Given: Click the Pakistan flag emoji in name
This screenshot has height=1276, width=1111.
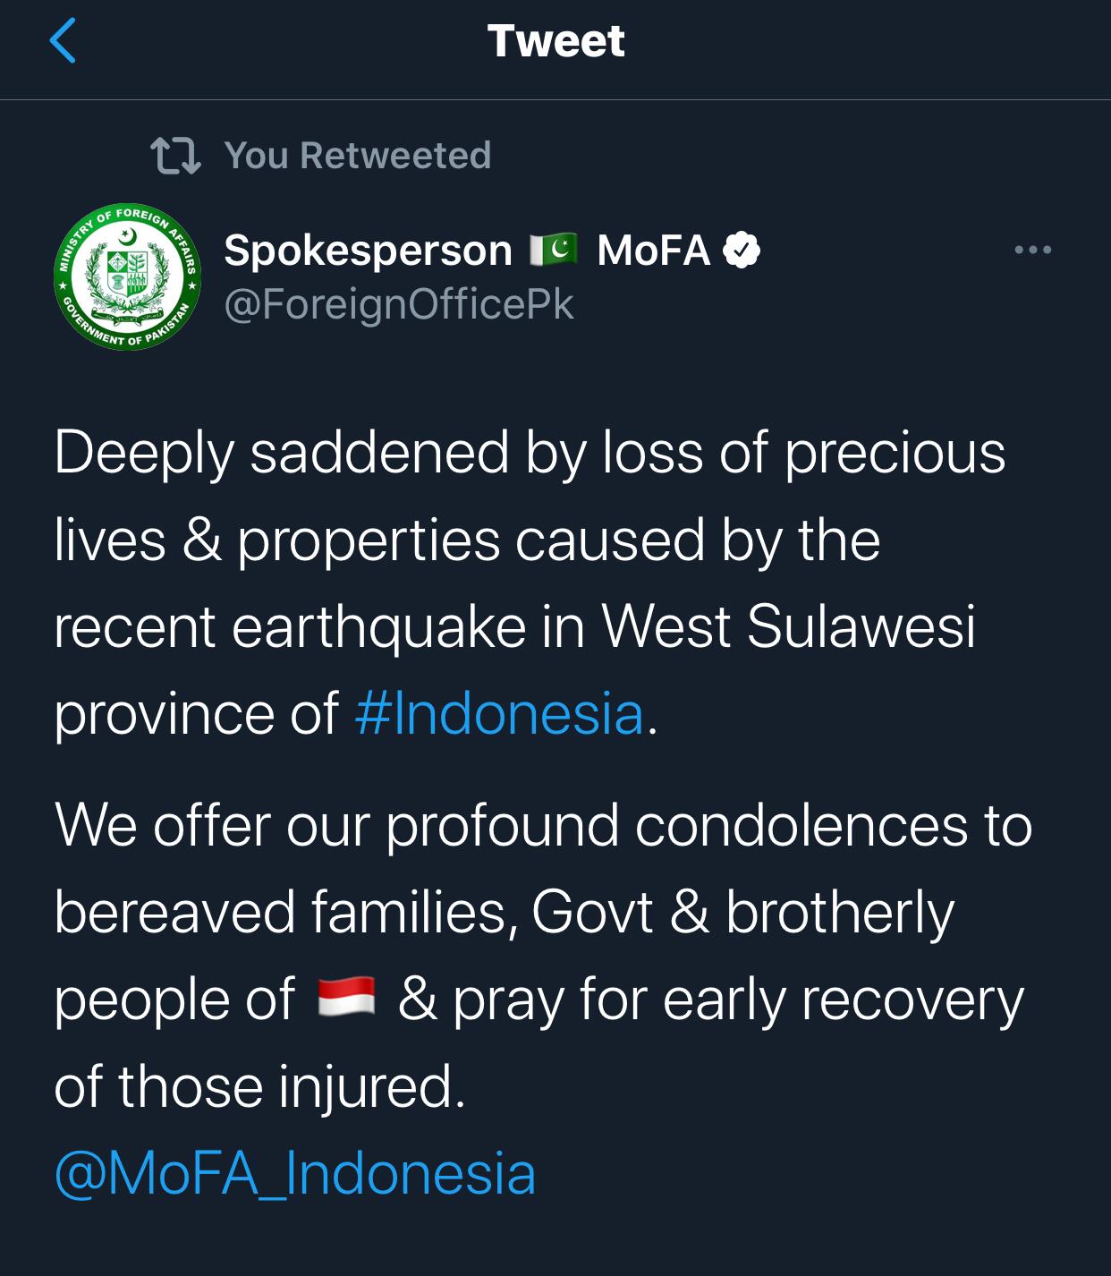Looking at the screenshot, I should pos(553,250).
